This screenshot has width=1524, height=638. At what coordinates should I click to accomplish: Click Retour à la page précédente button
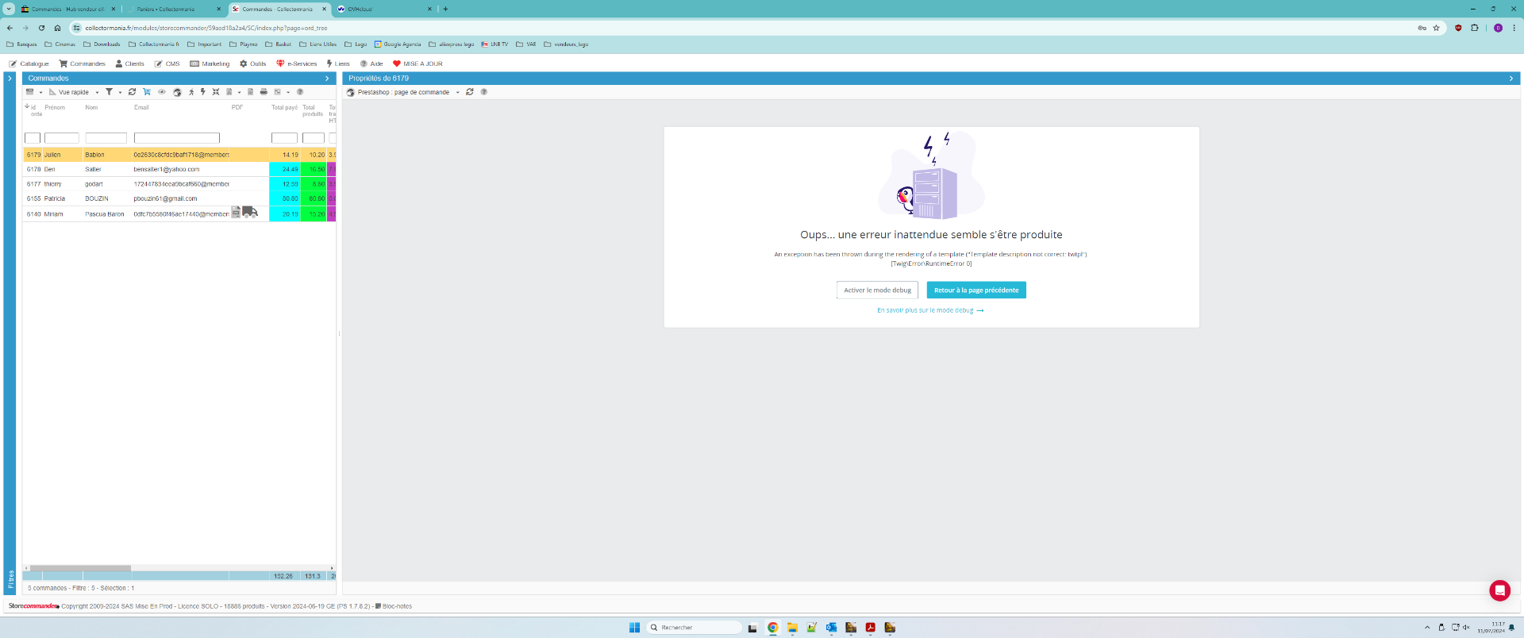pos(976,290)
